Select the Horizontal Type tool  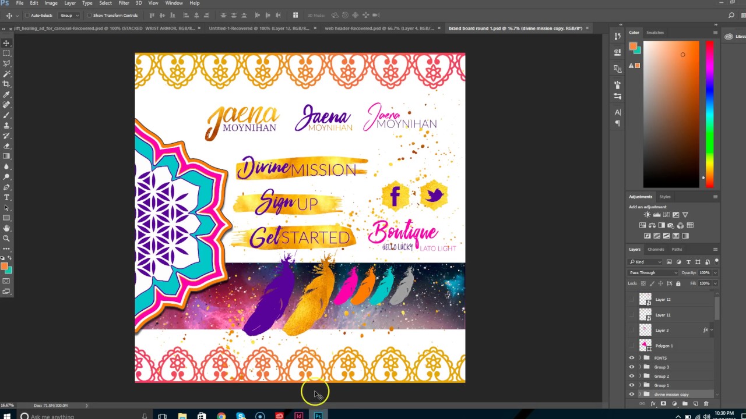click(x=6, y=197)
